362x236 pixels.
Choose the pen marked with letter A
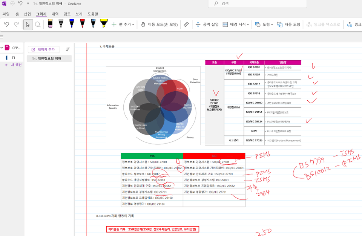coord(61,23)
